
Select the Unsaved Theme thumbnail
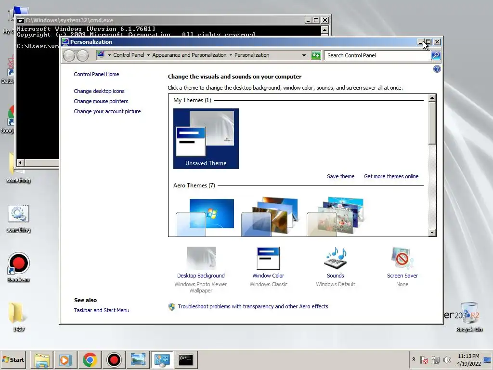206,138
